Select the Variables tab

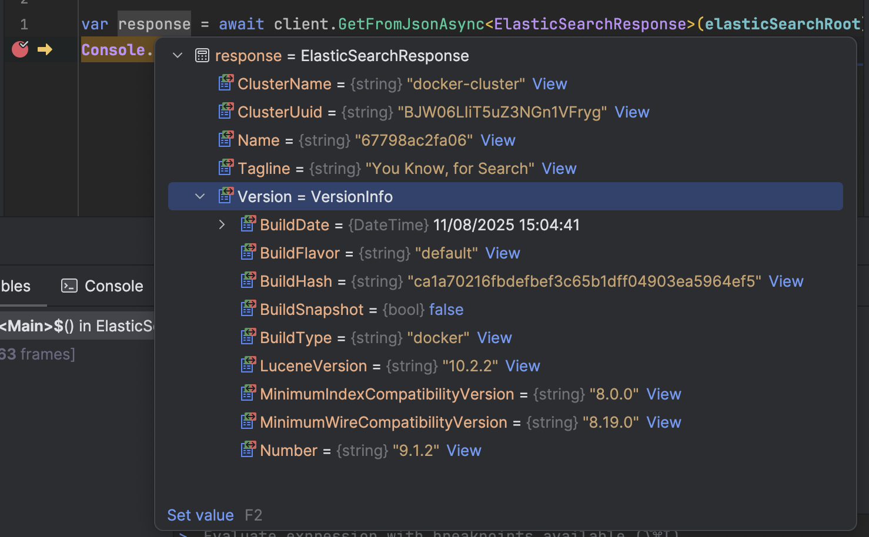tap(15, 286)
